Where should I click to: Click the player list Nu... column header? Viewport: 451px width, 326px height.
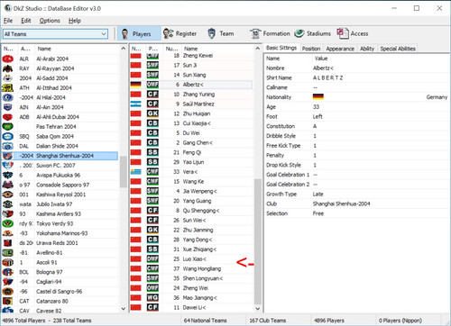[x=172, y=49]
